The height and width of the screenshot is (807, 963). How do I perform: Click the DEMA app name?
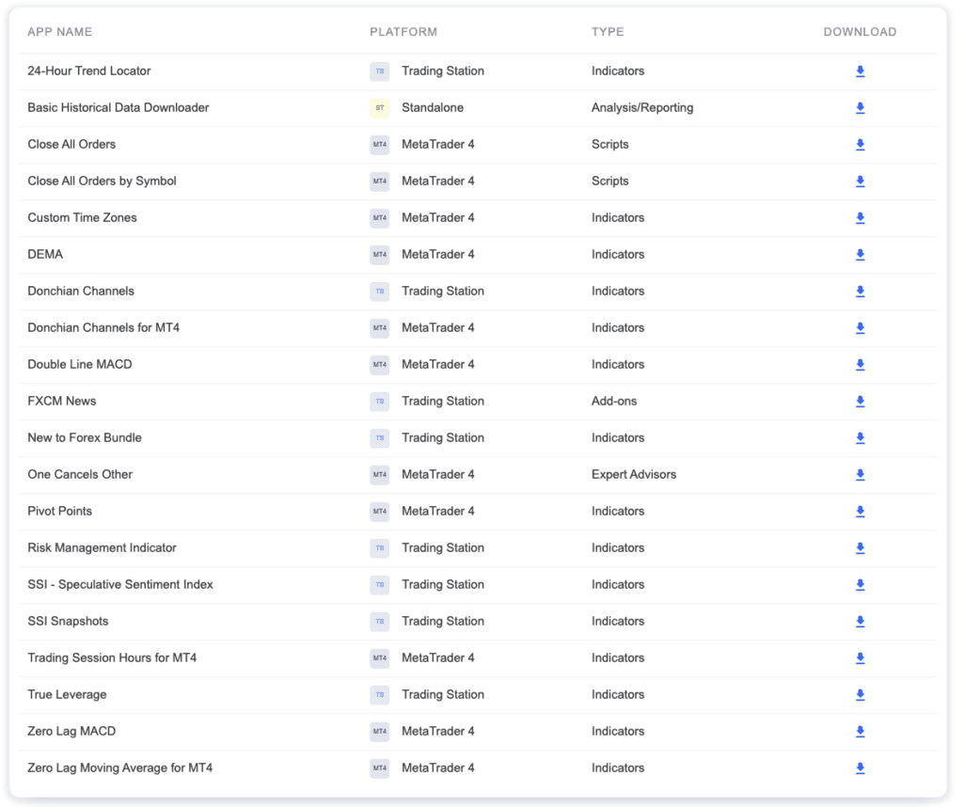pos(45,254)
